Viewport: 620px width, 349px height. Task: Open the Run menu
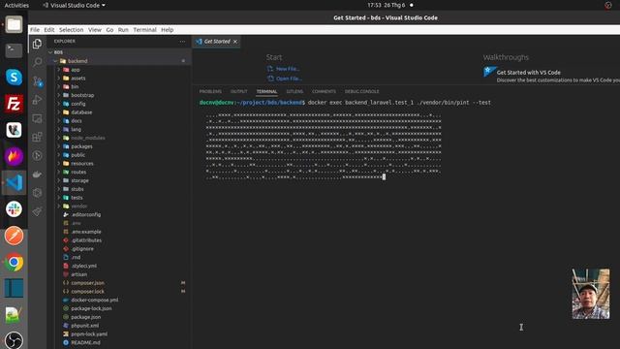pyautogui.click(x=123, y=30)
